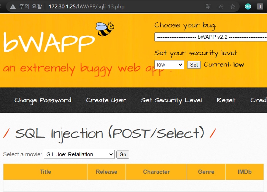
Task: Click the 'Set your security level:' label
Action: [195, 54]
